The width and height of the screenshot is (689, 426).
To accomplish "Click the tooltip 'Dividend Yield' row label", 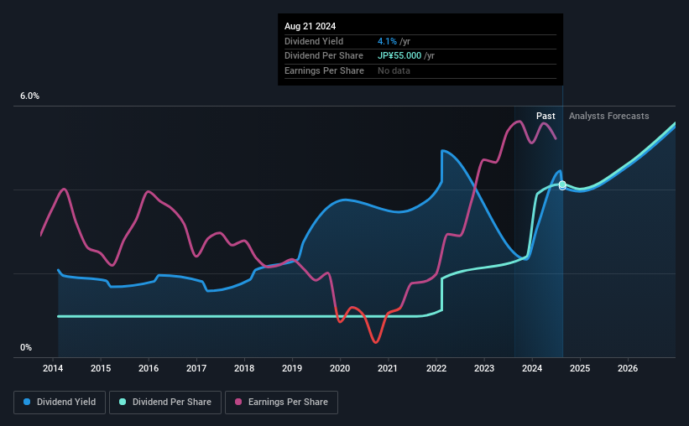I will [314, 41].
